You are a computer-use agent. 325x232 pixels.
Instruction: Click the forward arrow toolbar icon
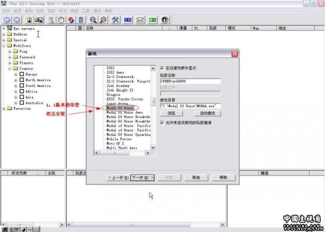[x=17, y=20]
